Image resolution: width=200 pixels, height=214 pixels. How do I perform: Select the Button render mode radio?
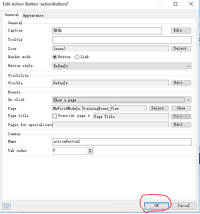click(55, 57)
